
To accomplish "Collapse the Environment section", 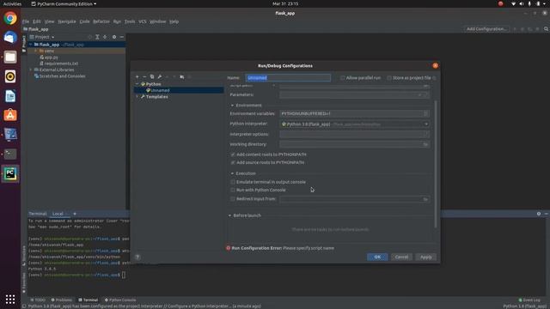I will point(232,105).
